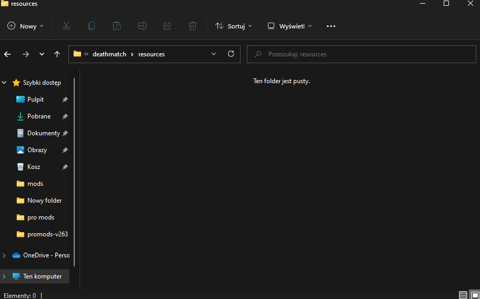
Task: Open Kosz recycle bin in sidebar
Action: click(34, 167)
